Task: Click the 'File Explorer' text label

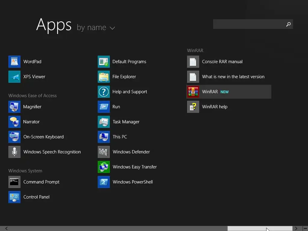Action: click(124, 77)
